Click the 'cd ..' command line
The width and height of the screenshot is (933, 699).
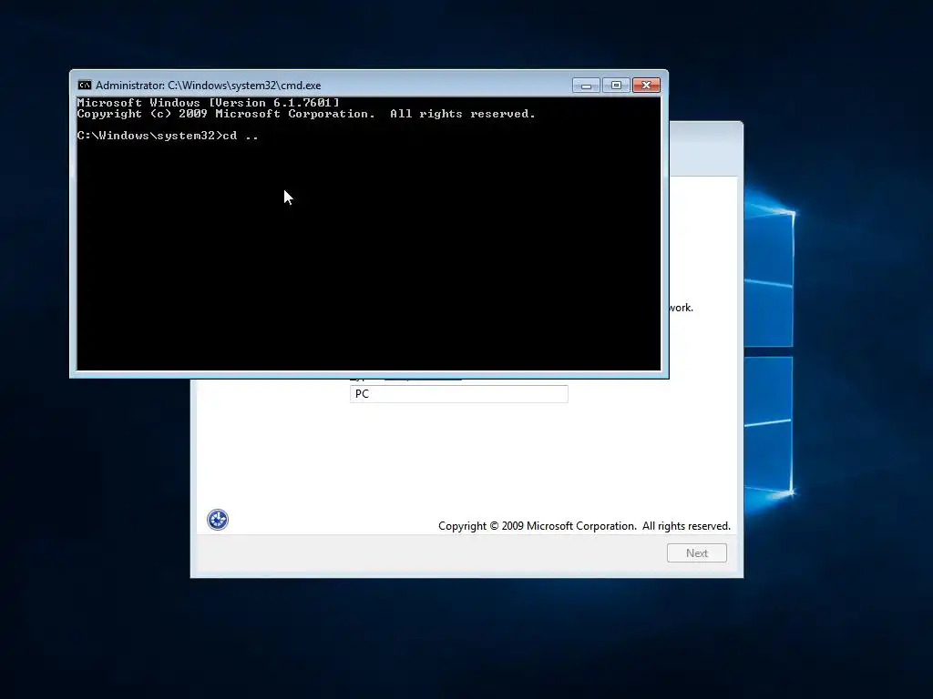[x=168, y=136]
